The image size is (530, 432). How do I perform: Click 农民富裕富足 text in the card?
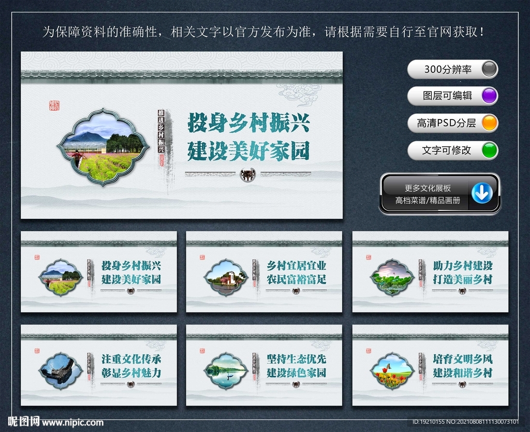pos(297,279)
